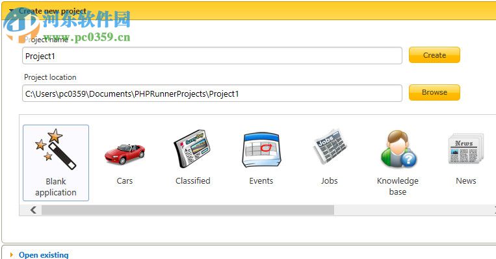496x259 pixels.
Task: Click the Classified template label
Action: pyautogui.click(x=193, y=181)
